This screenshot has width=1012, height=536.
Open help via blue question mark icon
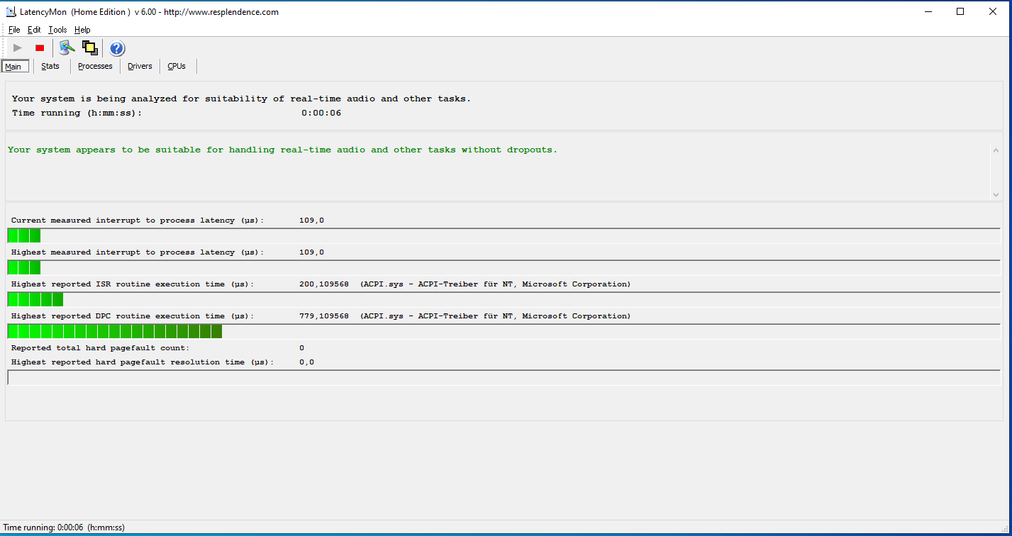click(x=117, y=48)
